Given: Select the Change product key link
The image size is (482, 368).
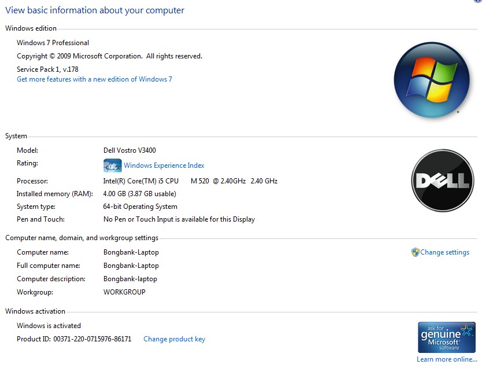Looking at the screenshot, I should coord(174,339).
